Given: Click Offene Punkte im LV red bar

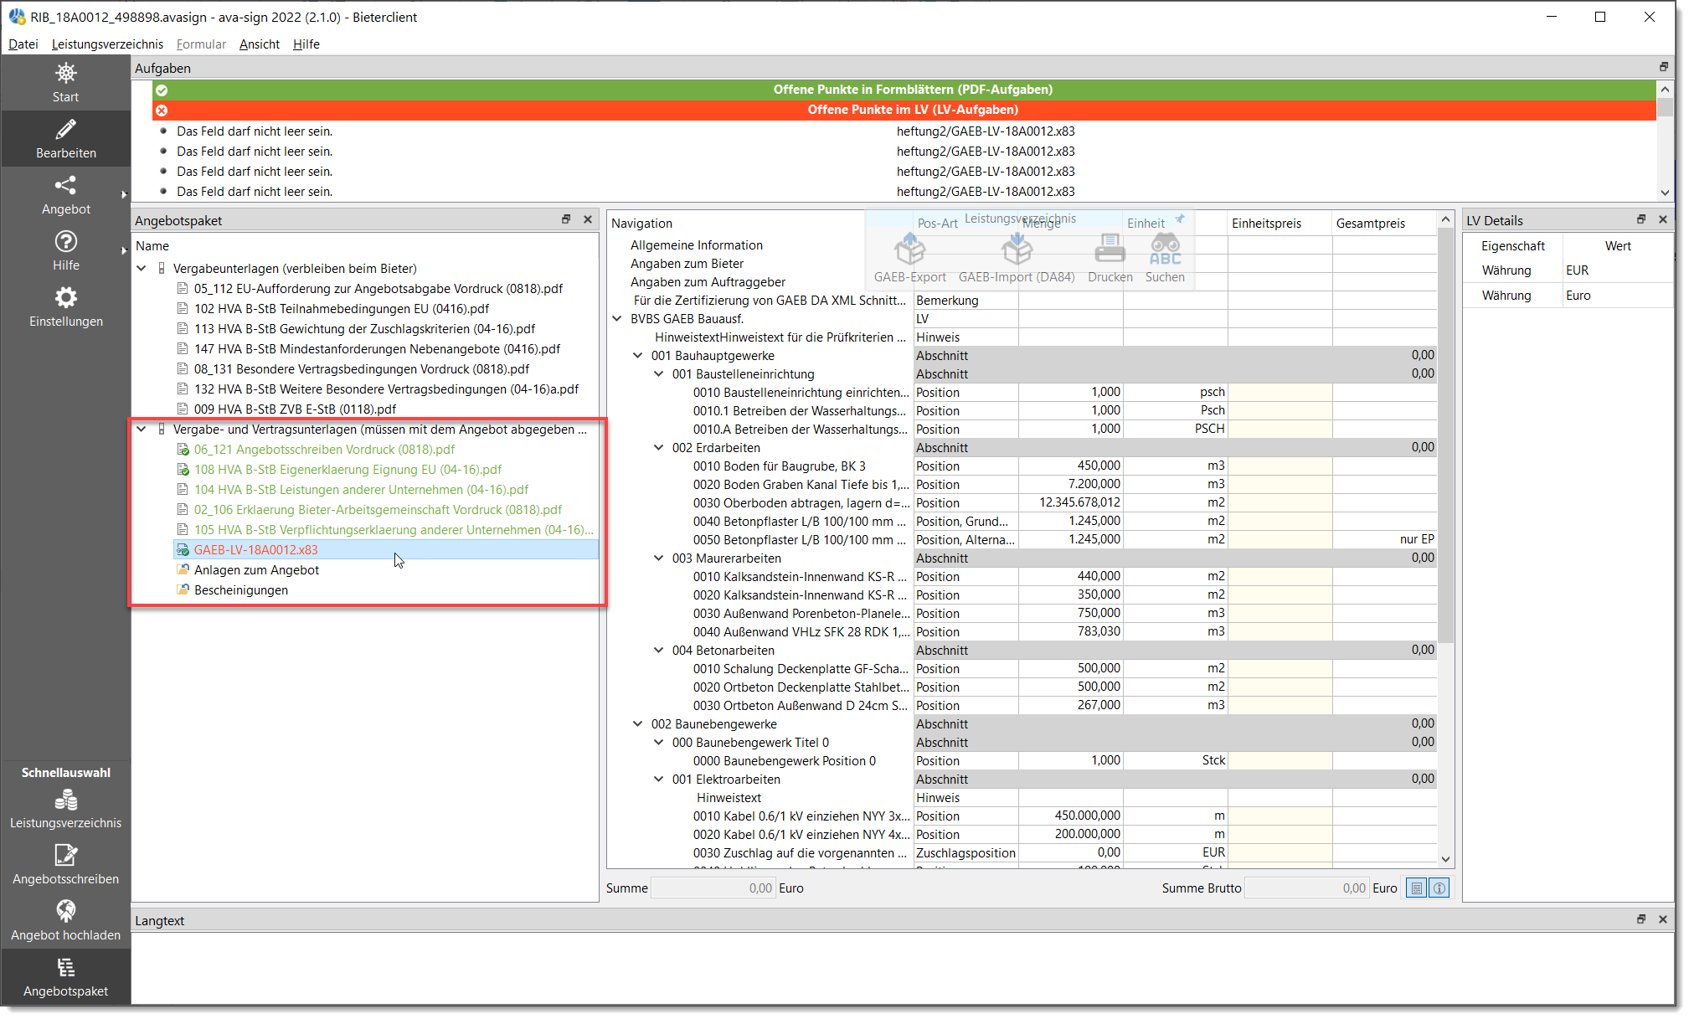Looking at the screenshot, I should coord(904,110).
